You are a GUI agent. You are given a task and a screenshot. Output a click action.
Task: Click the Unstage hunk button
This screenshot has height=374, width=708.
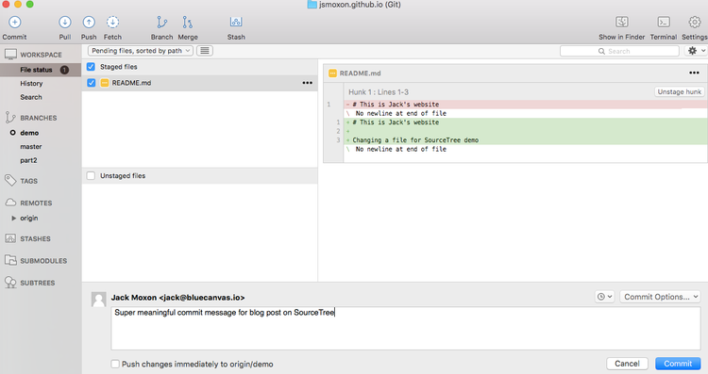(x=679, y=92)
